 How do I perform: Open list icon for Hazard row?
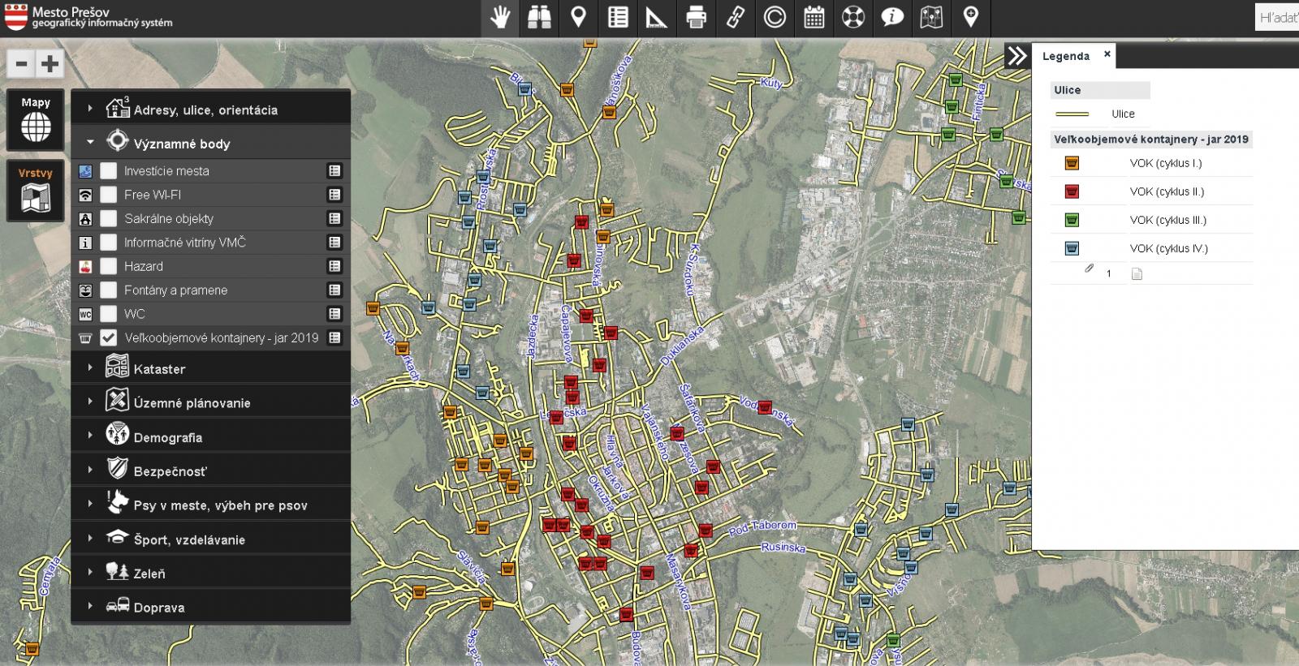[x=334, y=266]
